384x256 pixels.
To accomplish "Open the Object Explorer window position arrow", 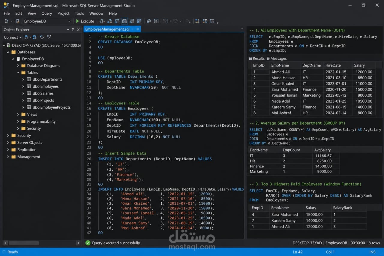I will (x=68, y=29).
